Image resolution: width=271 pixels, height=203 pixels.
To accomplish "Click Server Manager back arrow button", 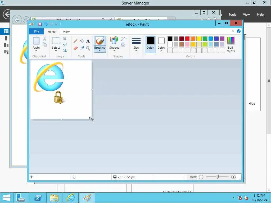I will 7,14.
